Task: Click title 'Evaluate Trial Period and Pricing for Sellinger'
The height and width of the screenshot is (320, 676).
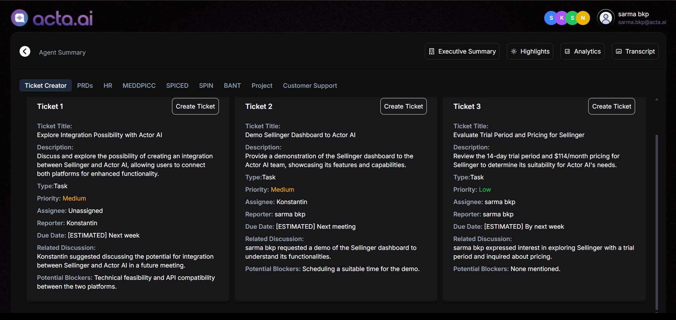Action: 519,135
